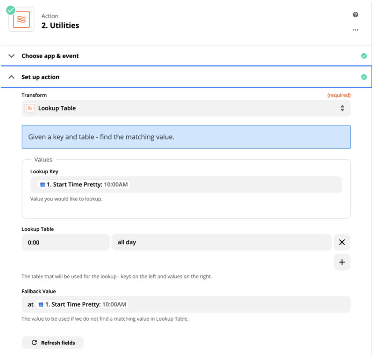This screenshot has width=372, height=358.
Task: Open the three-dot more options menu
Action: click(355, 30)
